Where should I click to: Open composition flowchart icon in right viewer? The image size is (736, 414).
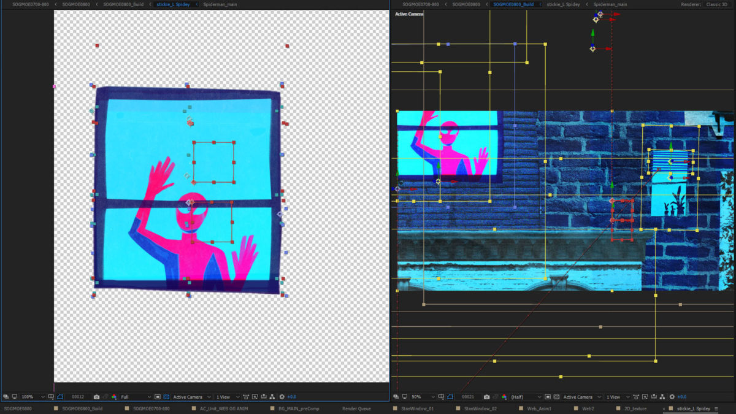(663, 397)
